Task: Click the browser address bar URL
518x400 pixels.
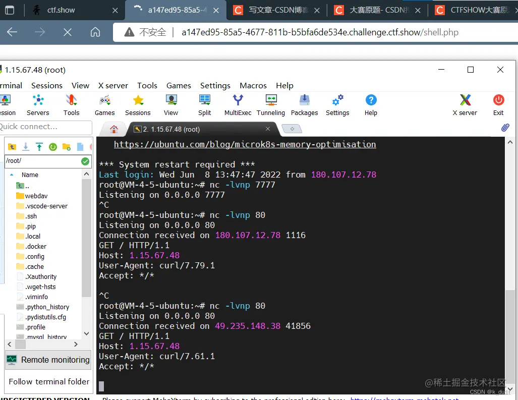Action: pyautogui.click(x=320, y=32)
